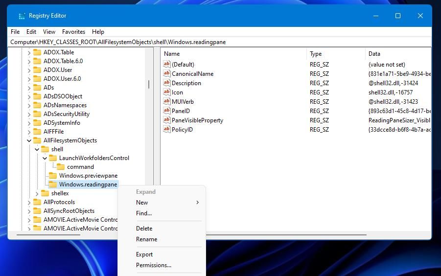441x276 pixels.
Task: Click the data value @shell32.dll,-31423
Action: 393,101
